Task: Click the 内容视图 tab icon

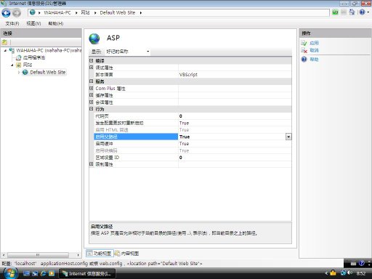Action: tap(118, 254)
